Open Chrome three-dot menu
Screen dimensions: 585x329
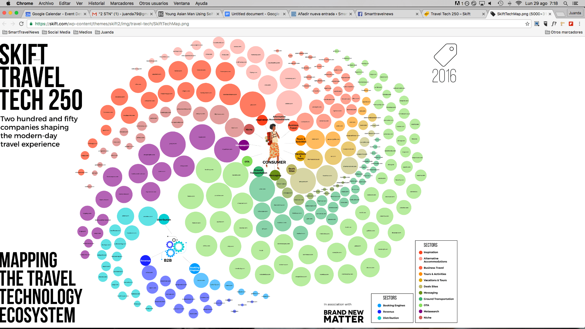click(580, 24)
